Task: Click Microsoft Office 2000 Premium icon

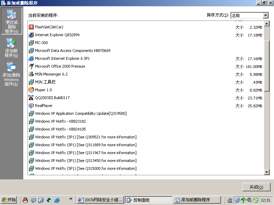Action: 31,66
